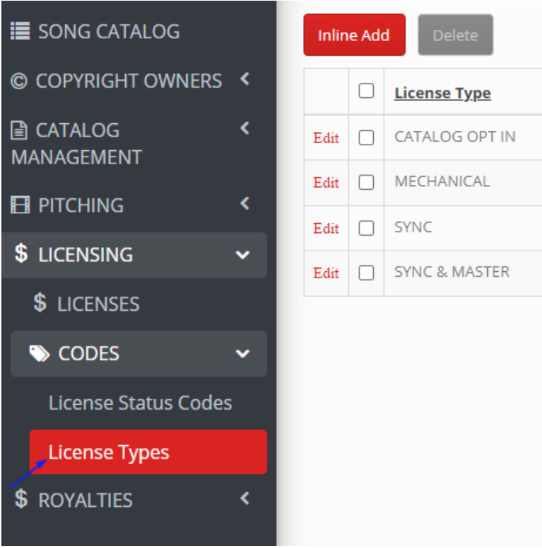This screenshot has width=542, height=548.
Task: Click the copyright symbol icon
Action: pyautogui.click(x=19, y=81)
